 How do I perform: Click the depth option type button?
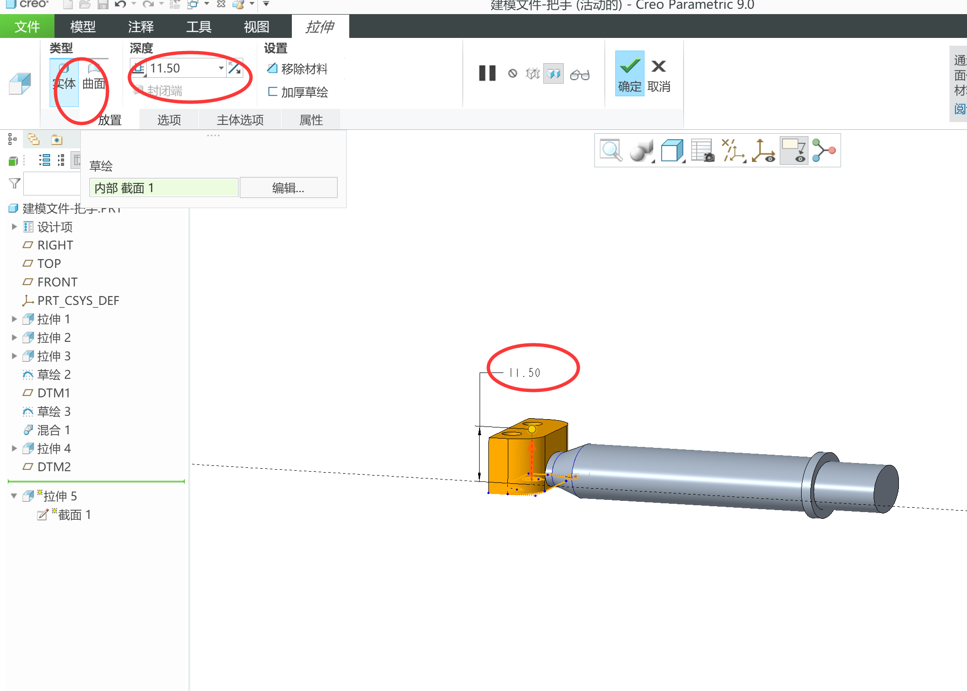(139, 69)
